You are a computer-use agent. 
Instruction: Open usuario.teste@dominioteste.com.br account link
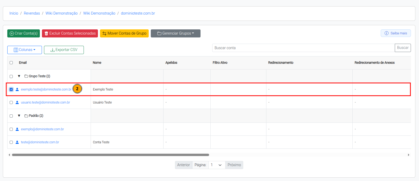45,102
